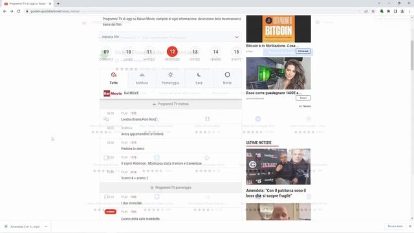The image size is (414, 233).
Task: Open the green extension icon in toolbar
Action: pos(382,12)
